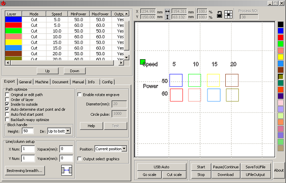Click the Pause/Continue button
The width and height of the screenshot is (286, 183).
point(226,167)
